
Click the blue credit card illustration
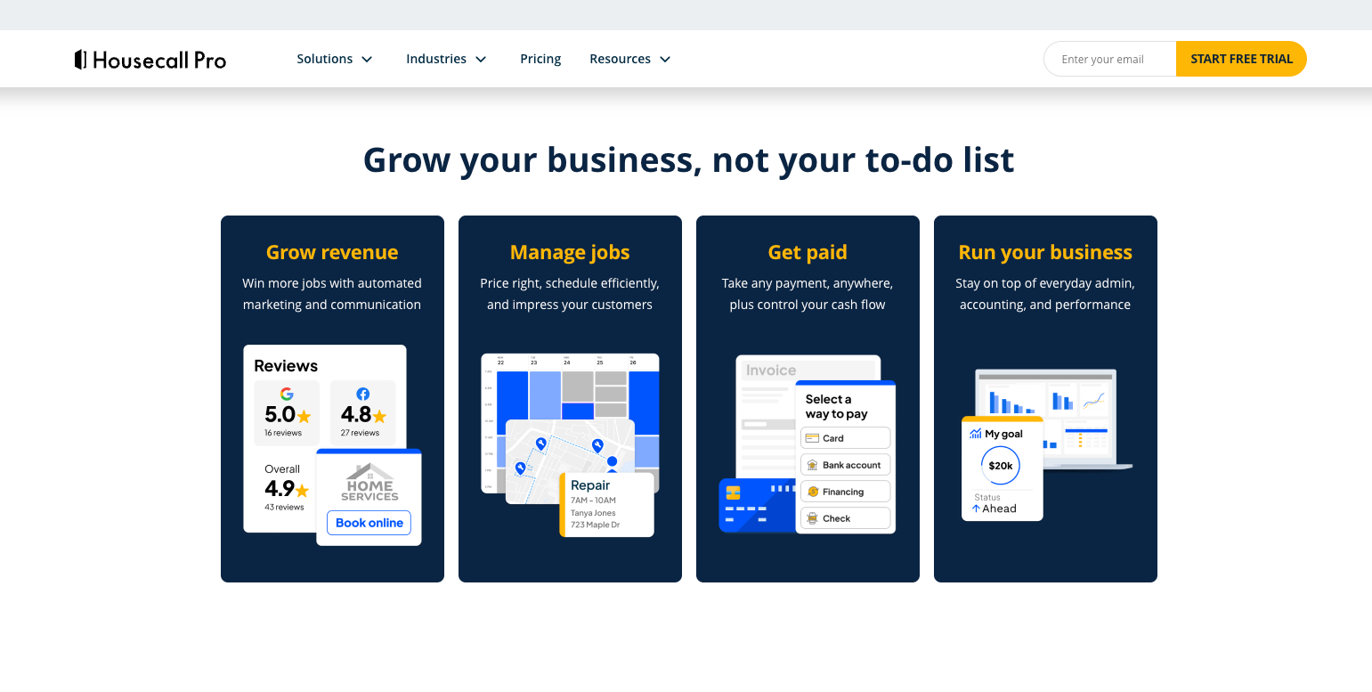757,506
